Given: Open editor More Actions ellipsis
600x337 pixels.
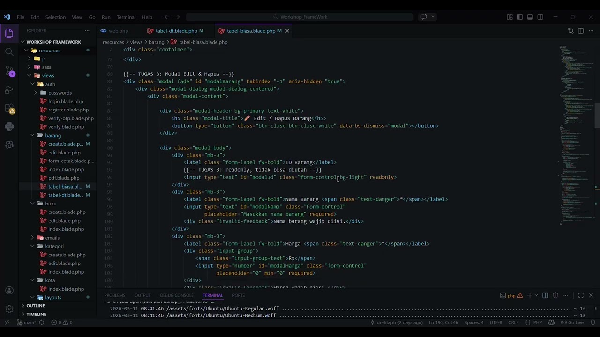Looking at the screenshot, I should coord(591,31).
